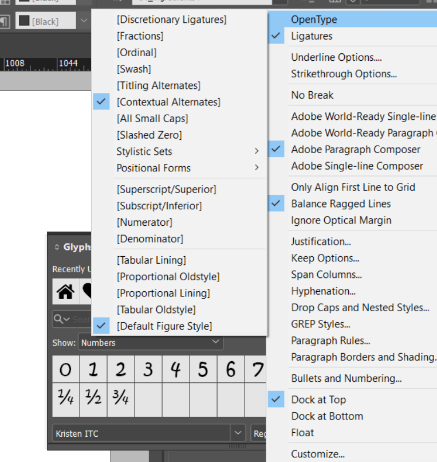This screenshot has height=462, width=437.
Task: Insert the three-quarters fraction glyph
Action: (120, 396)
